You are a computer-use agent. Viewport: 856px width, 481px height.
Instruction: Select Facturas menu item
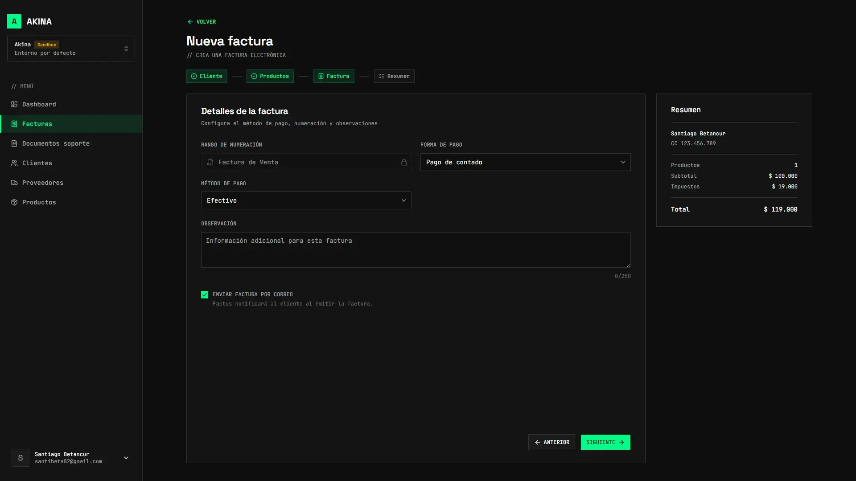click(71, 124)
